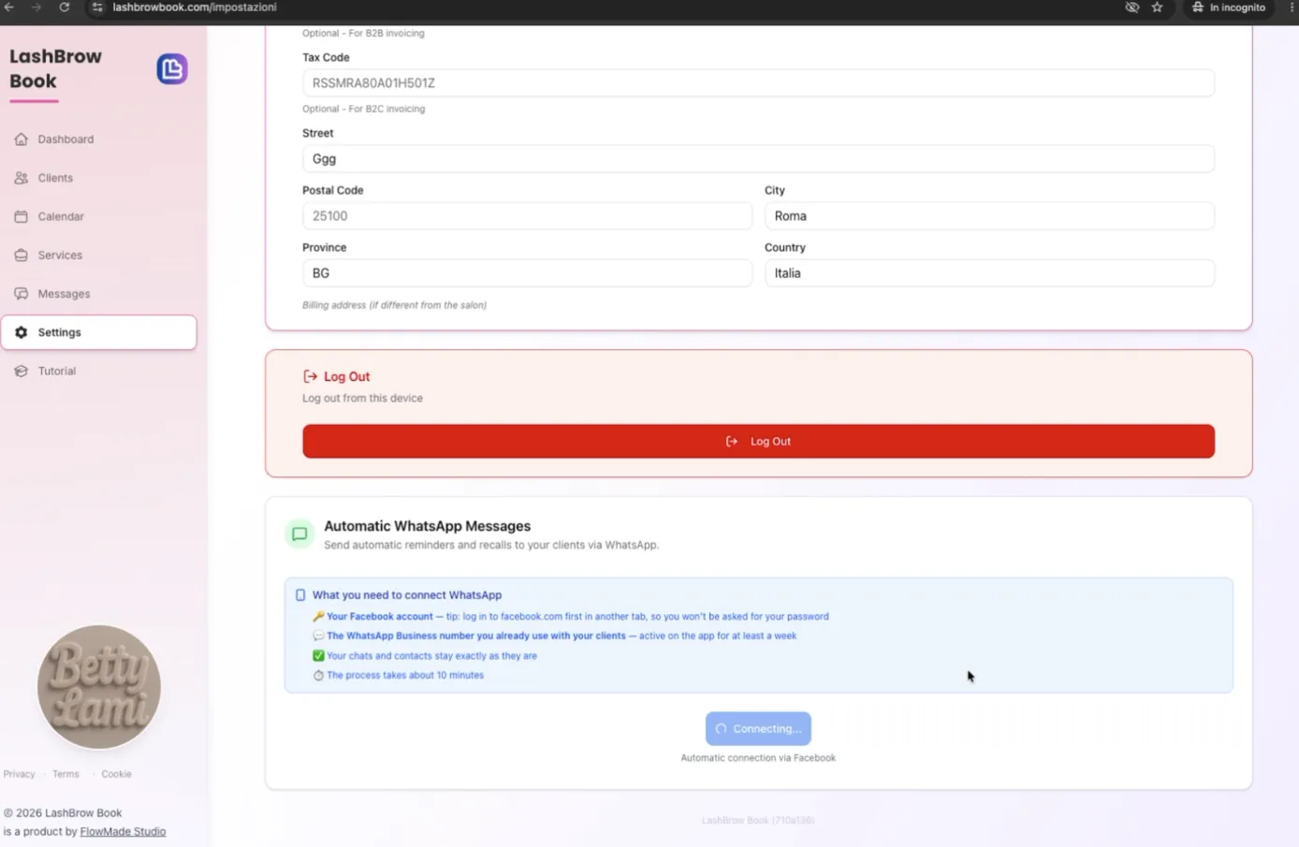Click the Messages chat bubble icon
This screenshot has width=1299, height=847.
(22, 294)
